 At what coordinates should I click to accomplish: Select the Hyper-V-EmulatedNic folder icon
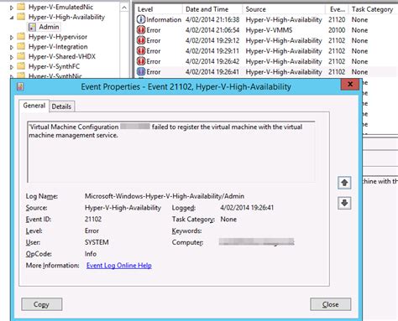(21, 7)
